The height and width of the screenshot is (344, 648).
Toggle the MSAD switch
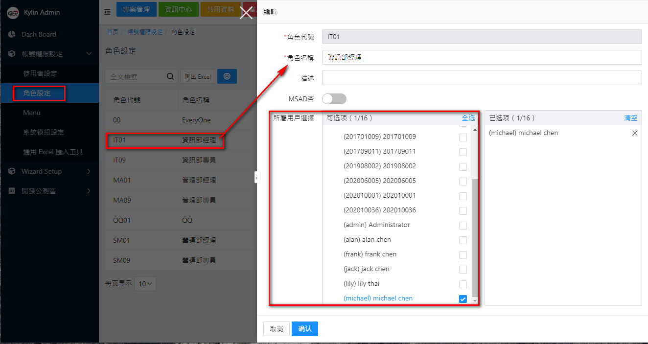[x=334, y=99]
